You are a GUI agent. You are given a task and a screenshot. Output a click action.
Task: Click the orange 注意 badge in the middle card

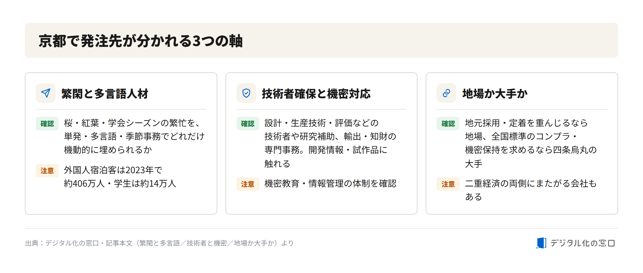click(x=248, y=184)
